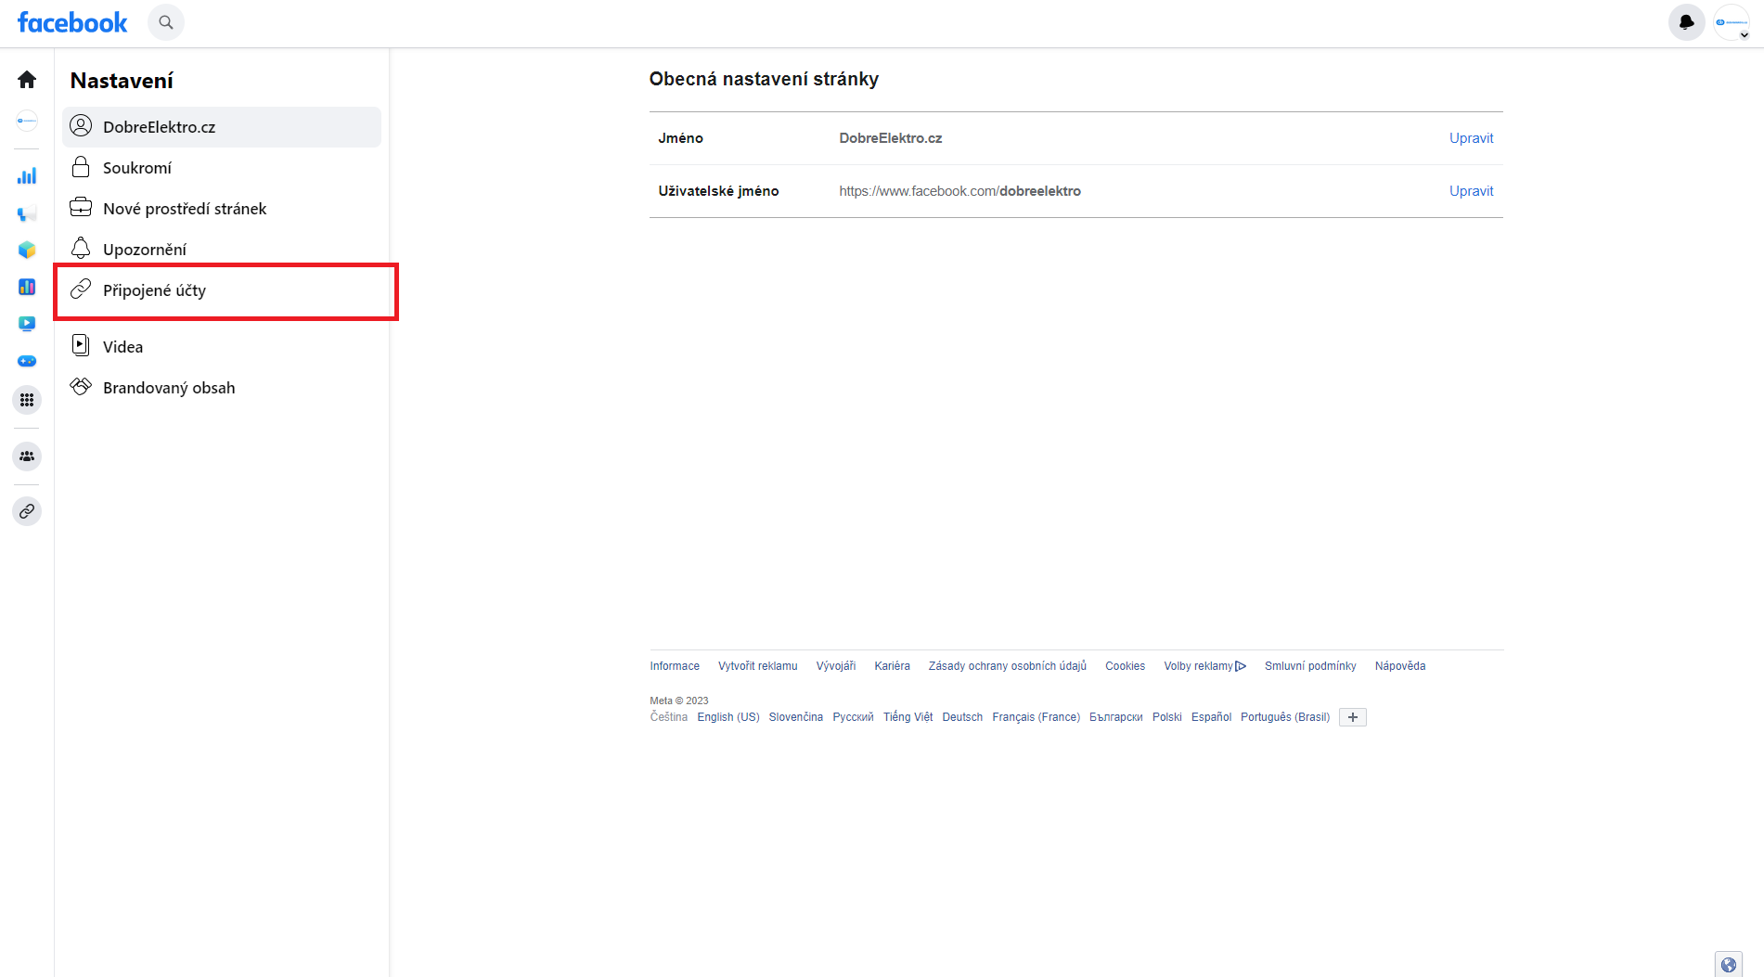1764x977 pixels.
Task: Click the Jméno row label
Action: point(680,138)
